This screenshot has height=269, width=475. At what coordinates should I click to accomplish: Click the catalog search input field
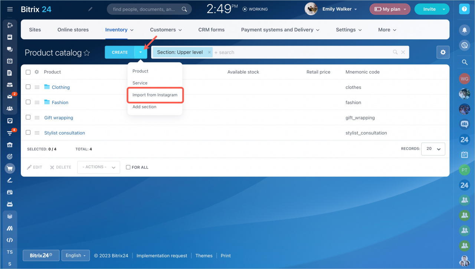[x=302, y=52]
